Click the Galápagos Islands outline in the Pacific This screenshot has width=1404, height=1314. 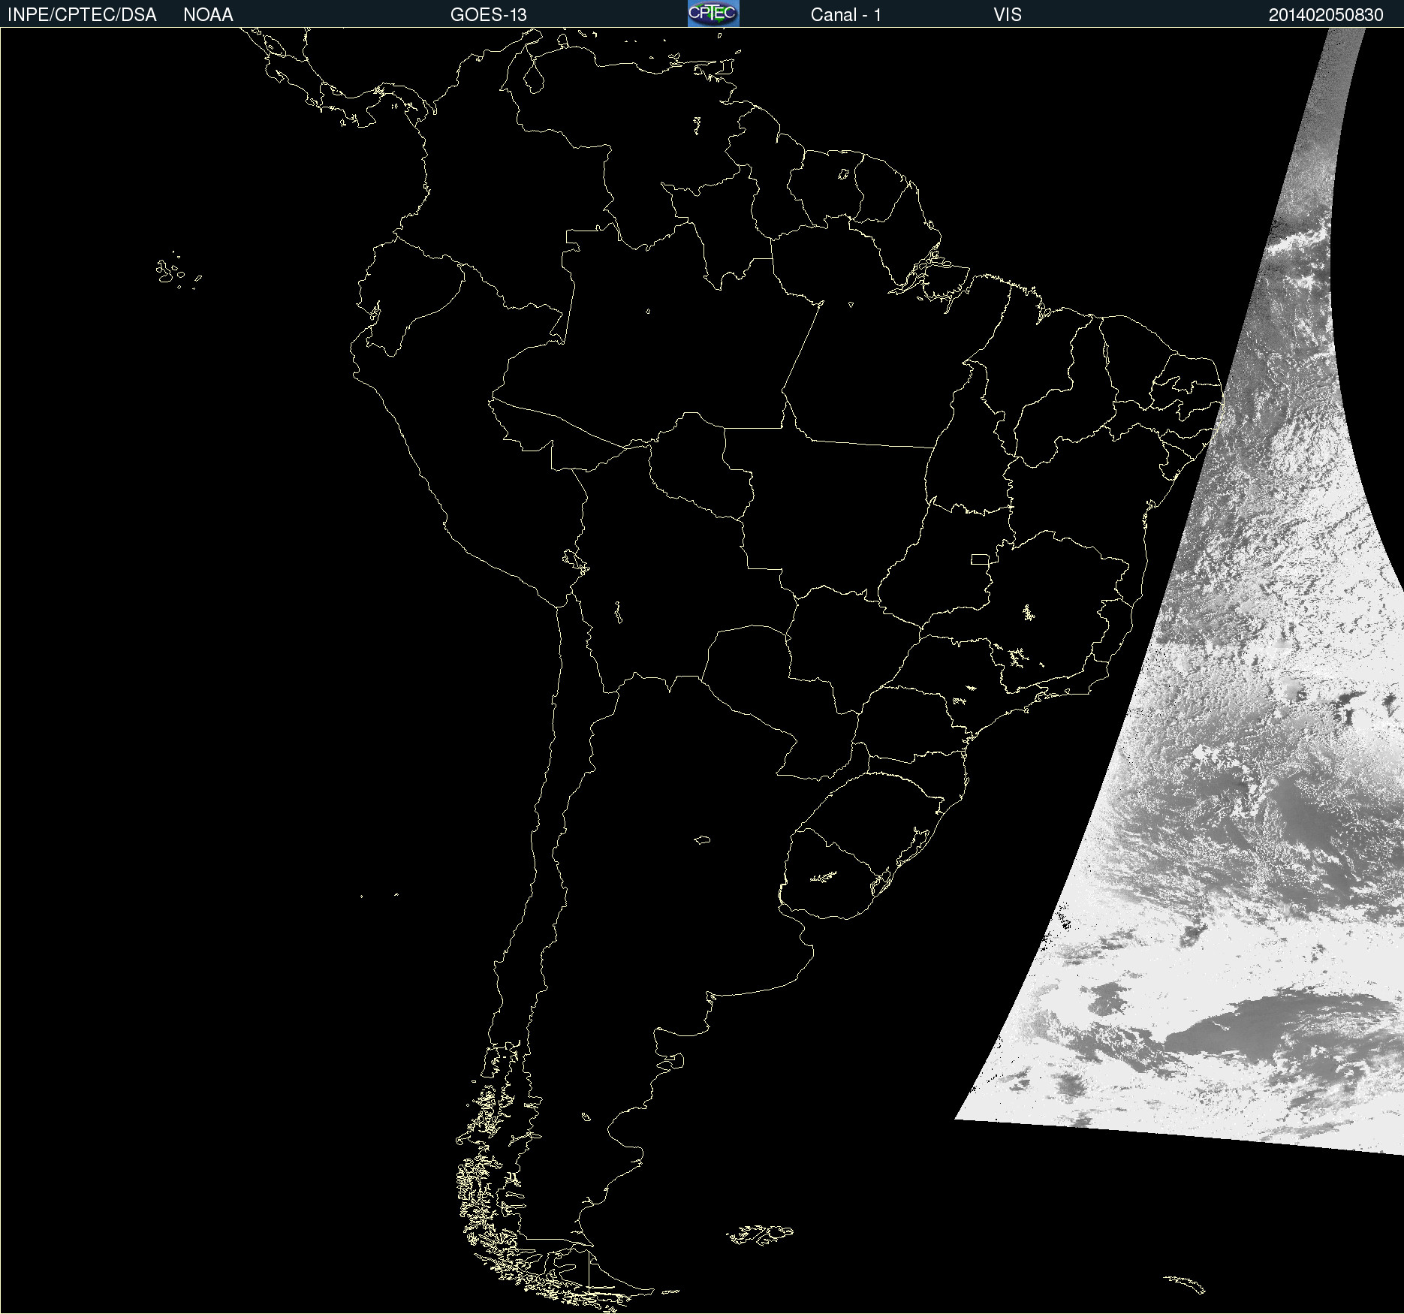click(x=169, y=272)
